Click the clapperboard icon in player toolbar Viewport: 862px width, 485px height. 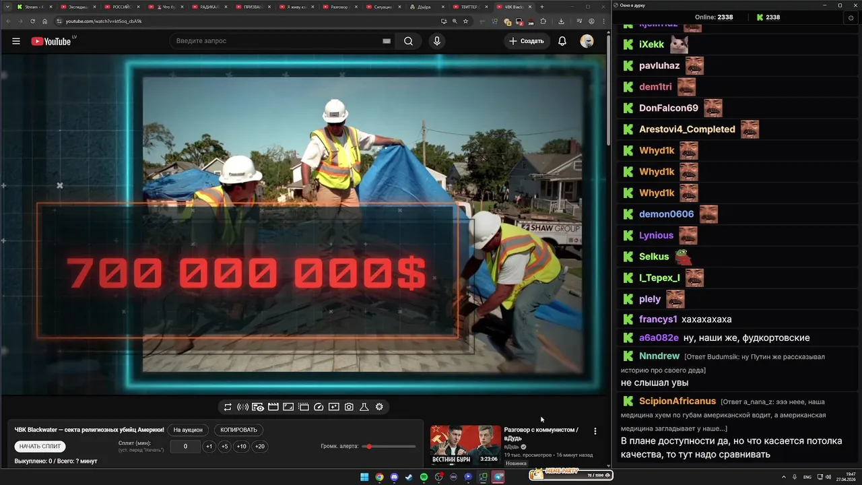(x=273, y=407)
